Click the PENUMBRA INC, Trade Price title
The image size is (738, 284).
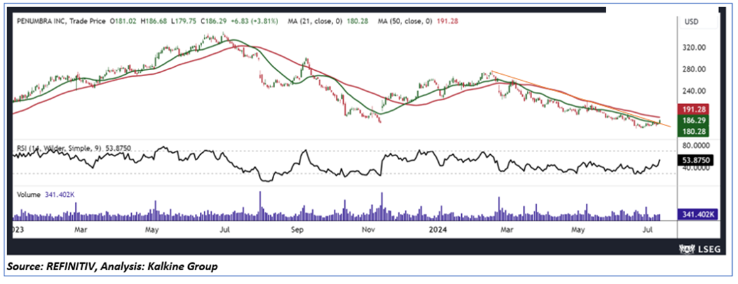62,21
